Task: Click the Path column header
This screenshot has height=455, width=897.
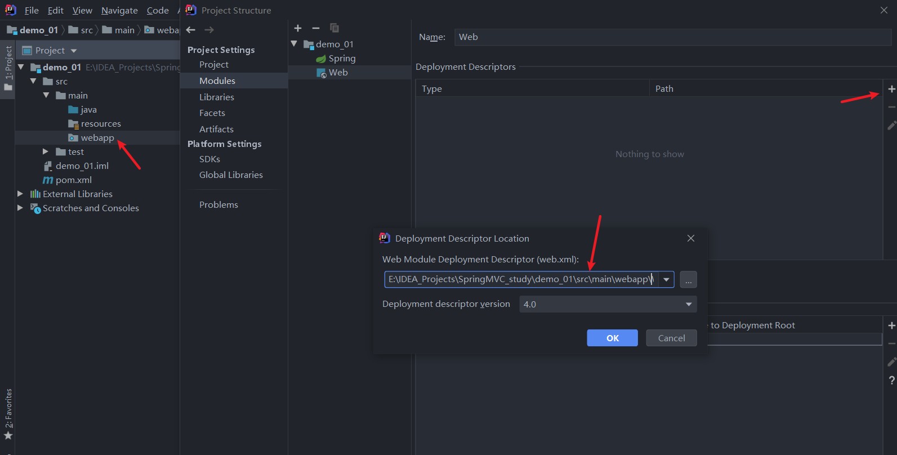Action: (x=766, y=88)
